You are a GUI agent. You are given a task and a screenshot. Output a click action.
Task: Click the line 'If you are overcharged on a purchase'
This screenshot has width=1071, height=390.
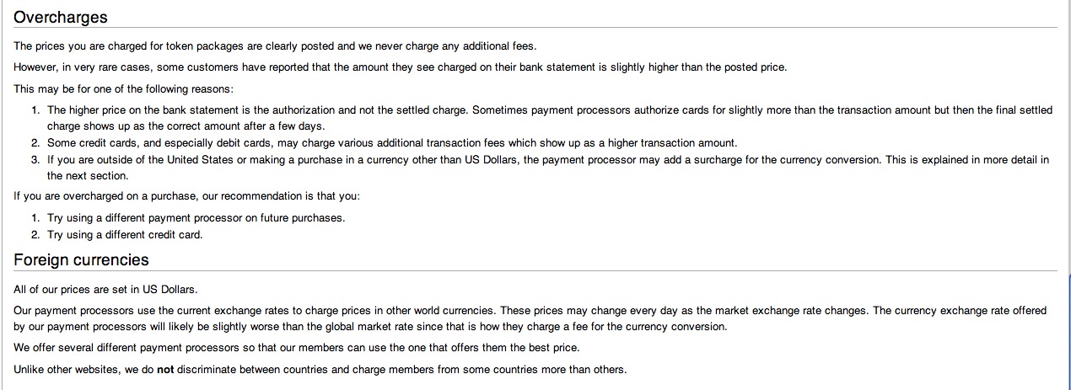tap(187, 196)
